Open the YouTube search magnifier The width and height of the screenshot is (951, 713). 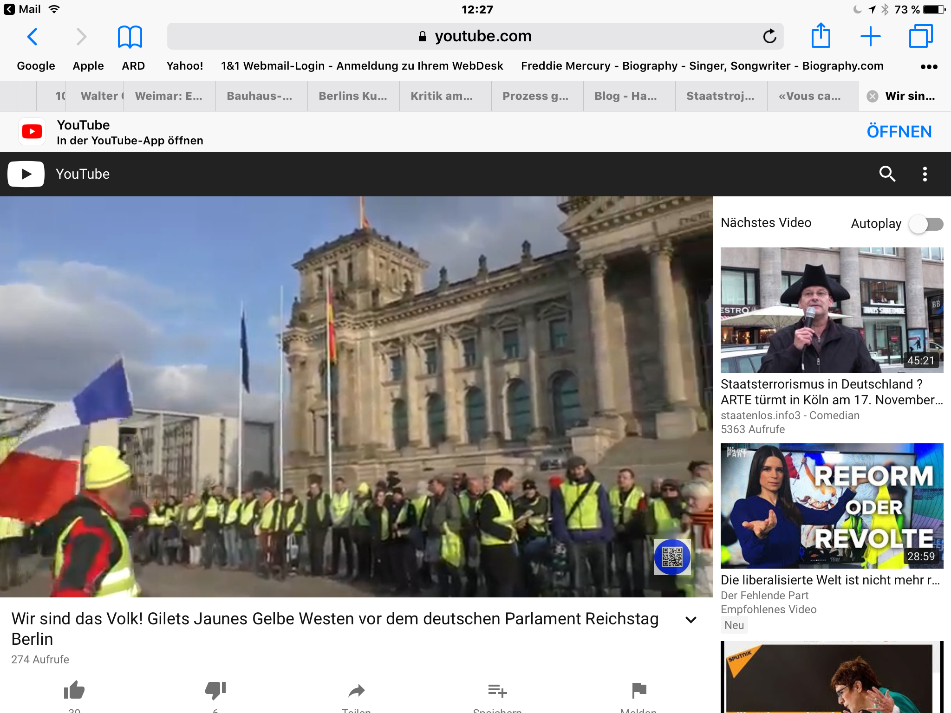(887, 174)
